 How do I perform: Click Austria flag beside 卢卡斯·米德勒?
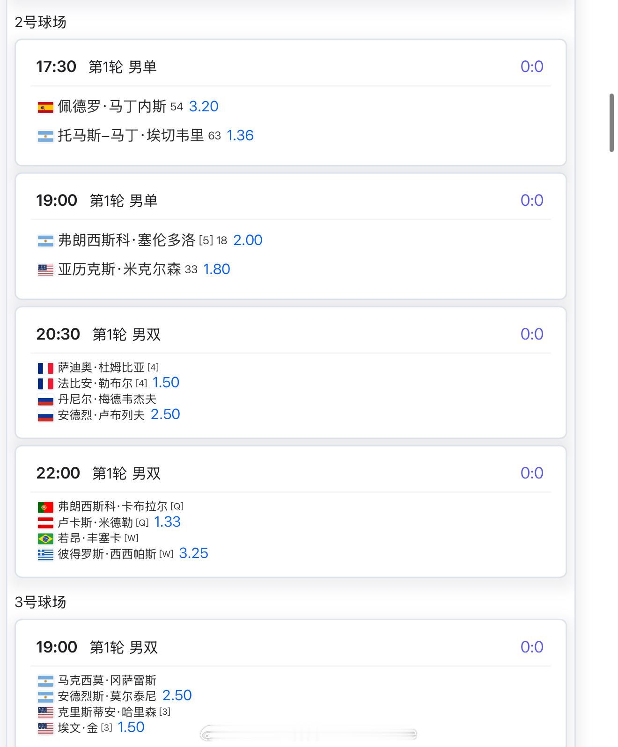coord(45,523)
